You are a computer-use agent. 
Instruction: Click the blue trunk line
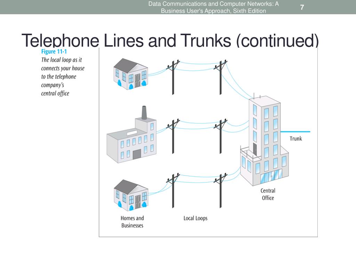click(296, 132)
